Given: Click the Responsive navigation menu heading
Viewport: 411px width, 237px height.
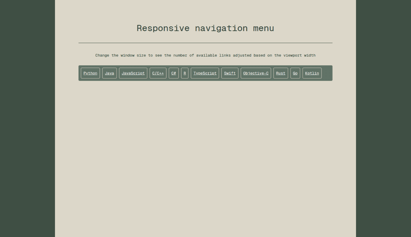Looking at the screenshot, I should pos(205,28).
